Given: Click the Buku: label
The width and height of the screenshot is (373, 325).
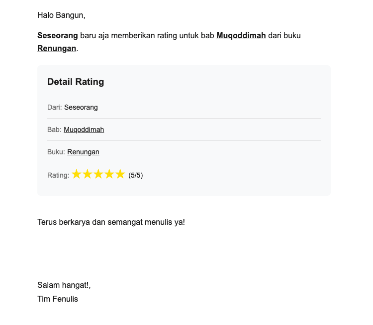Looking at the screenshot, I should (56, 152).
